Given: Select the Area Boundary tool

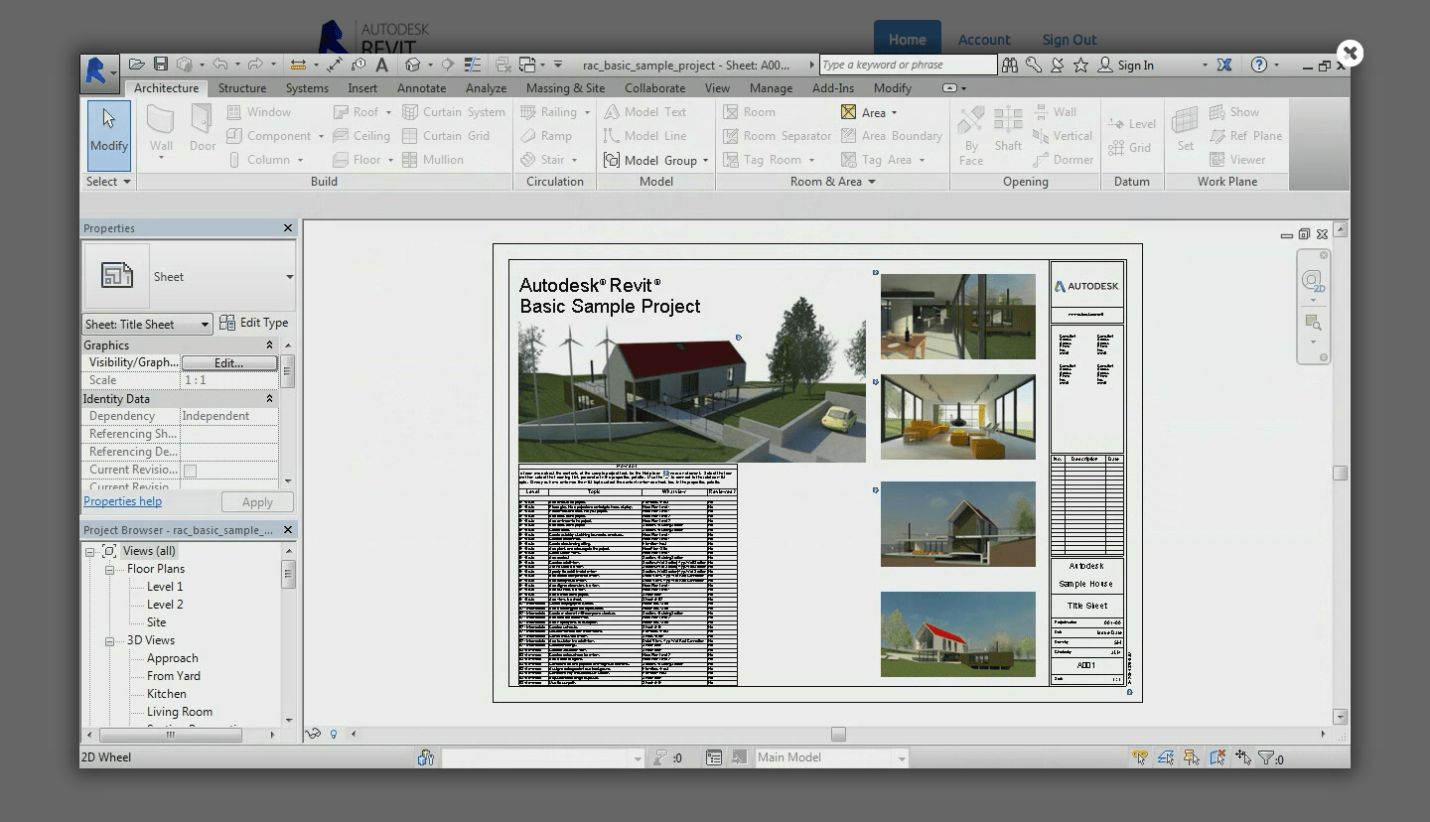Looking at the screenshot, I should (x=892, y=136).
